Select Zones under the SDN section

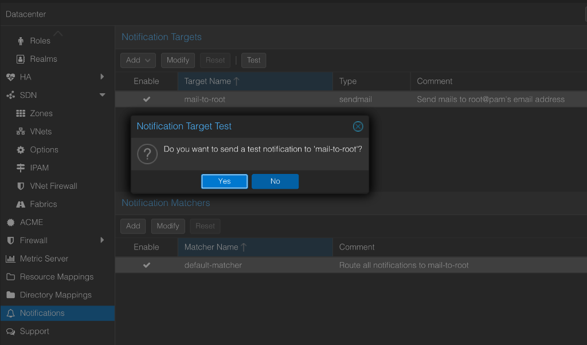(40, 113)
